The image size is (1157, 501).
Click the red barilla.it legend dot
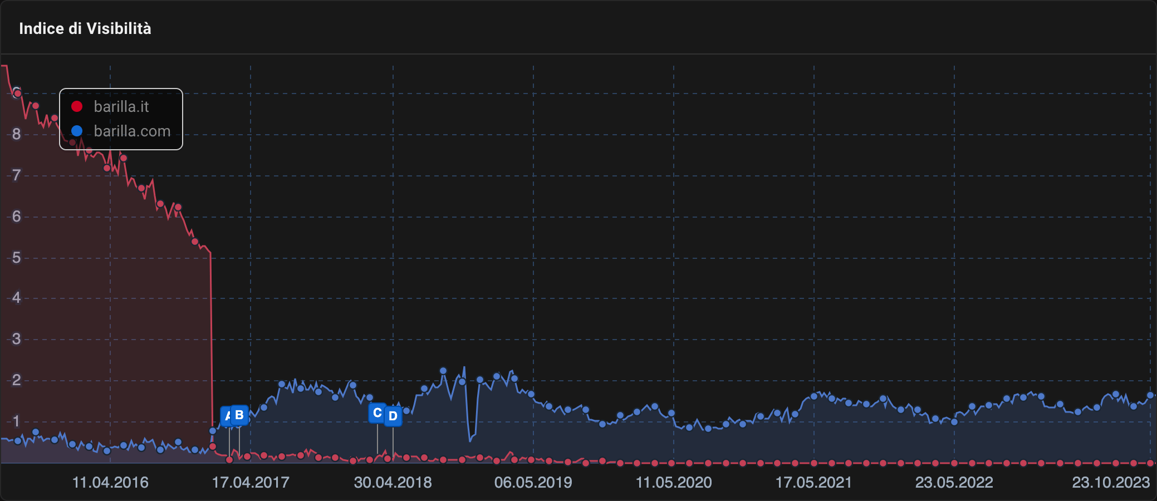77,106
